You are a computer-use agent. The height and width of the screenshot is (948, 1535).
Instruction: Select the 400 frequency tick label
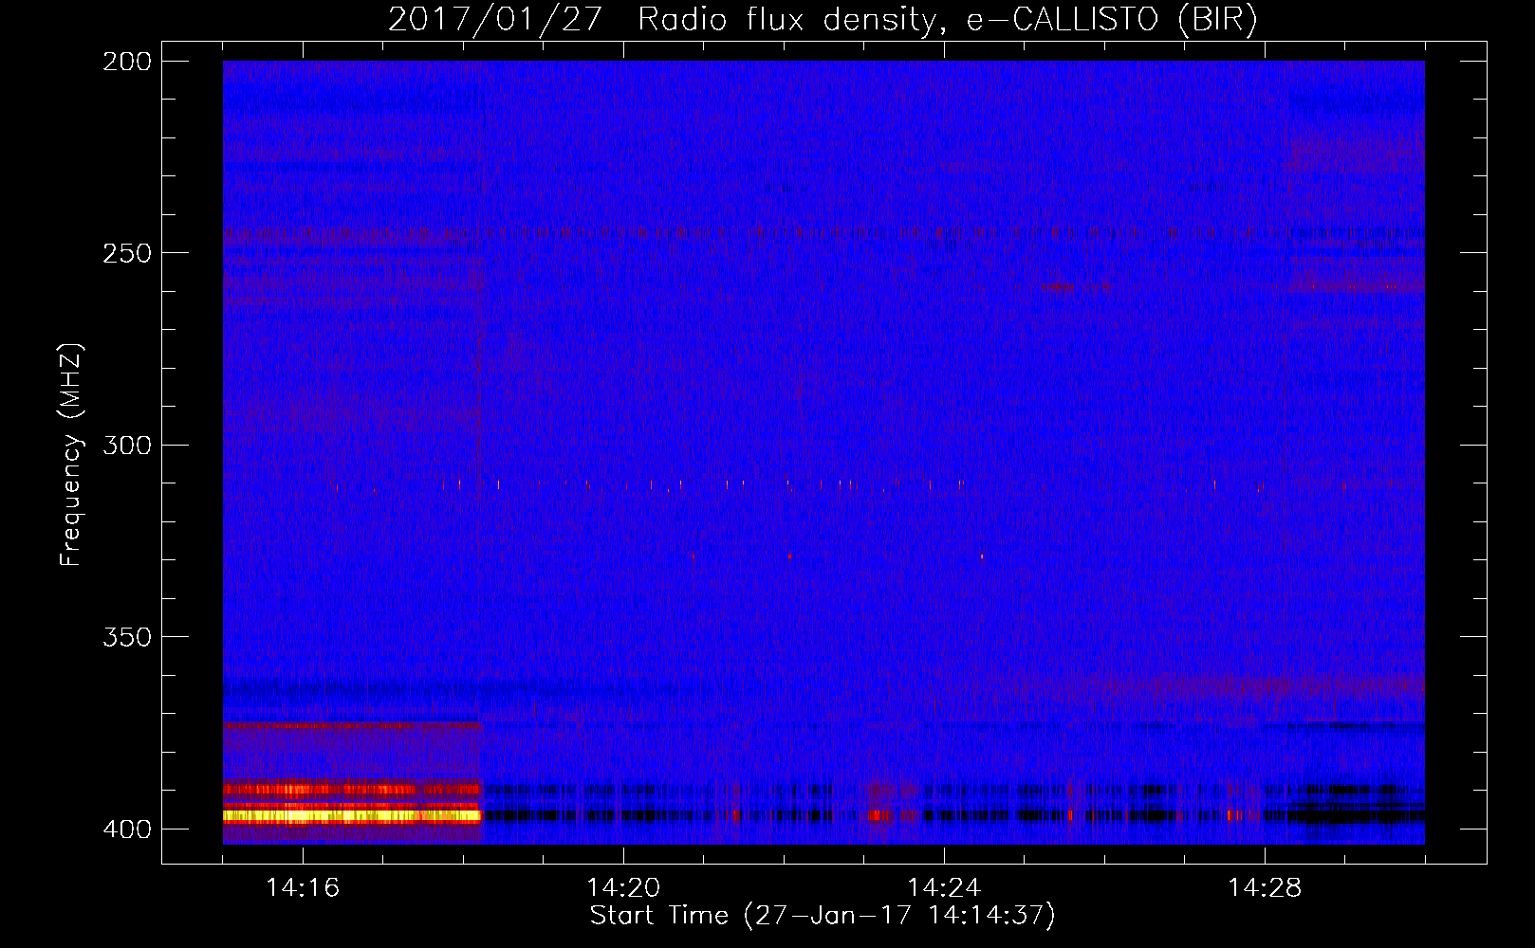pos(127,829)
